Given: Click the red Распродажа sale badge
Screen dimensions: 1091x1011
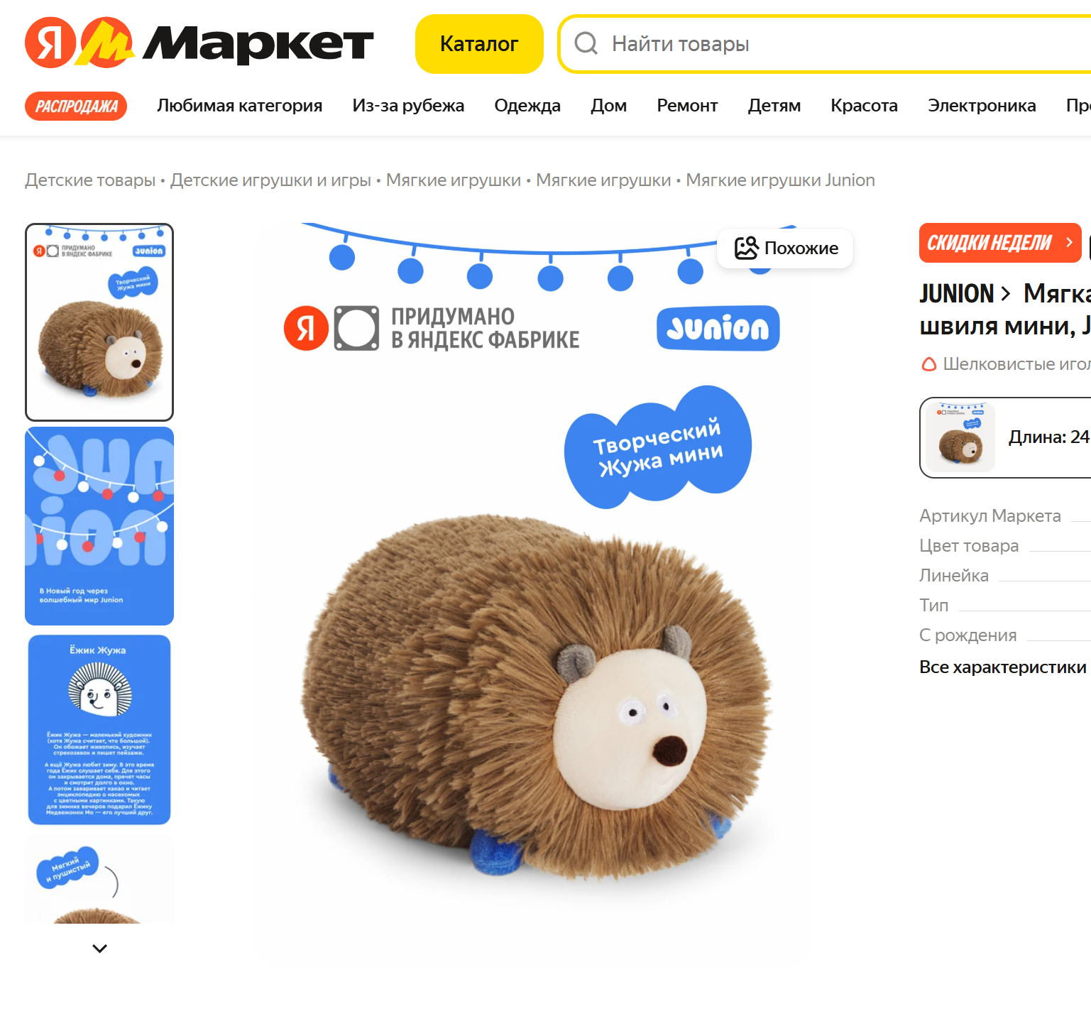Looking at the screenshot, I should [x=76, y=106].
